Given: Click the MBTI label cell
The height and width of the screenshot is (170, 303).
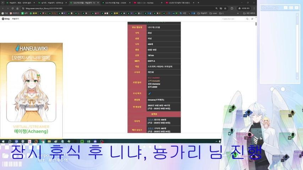Looking at the screenshot, I should pos(137,61).
